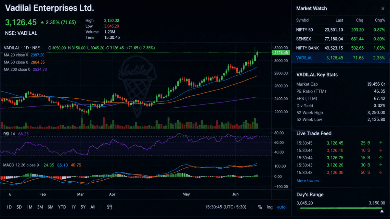Click the header Low value 3,045.20

tap(111, 26)
